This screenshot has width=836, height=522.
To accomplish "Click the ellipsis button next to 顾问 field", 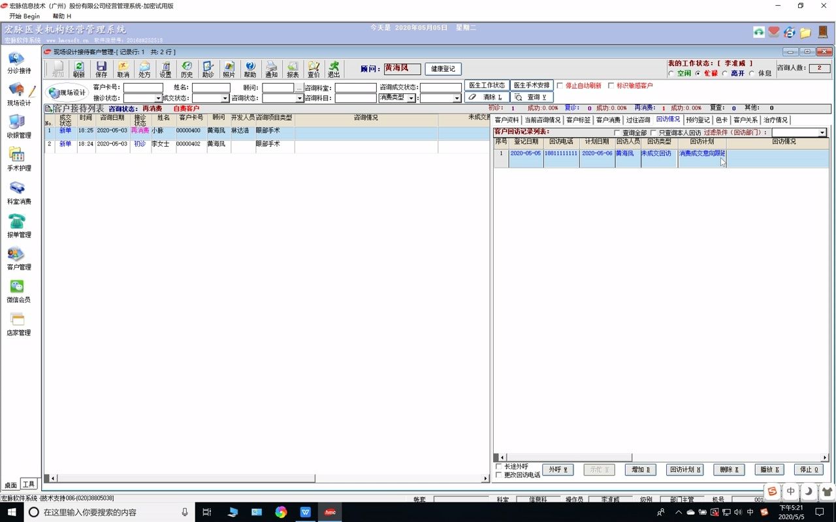I will coord(299,87).
